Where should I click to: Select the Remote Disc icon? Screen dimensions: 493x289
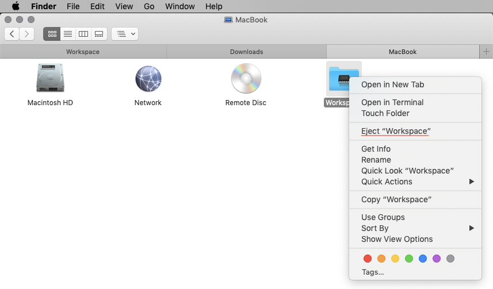click(246, 79)
